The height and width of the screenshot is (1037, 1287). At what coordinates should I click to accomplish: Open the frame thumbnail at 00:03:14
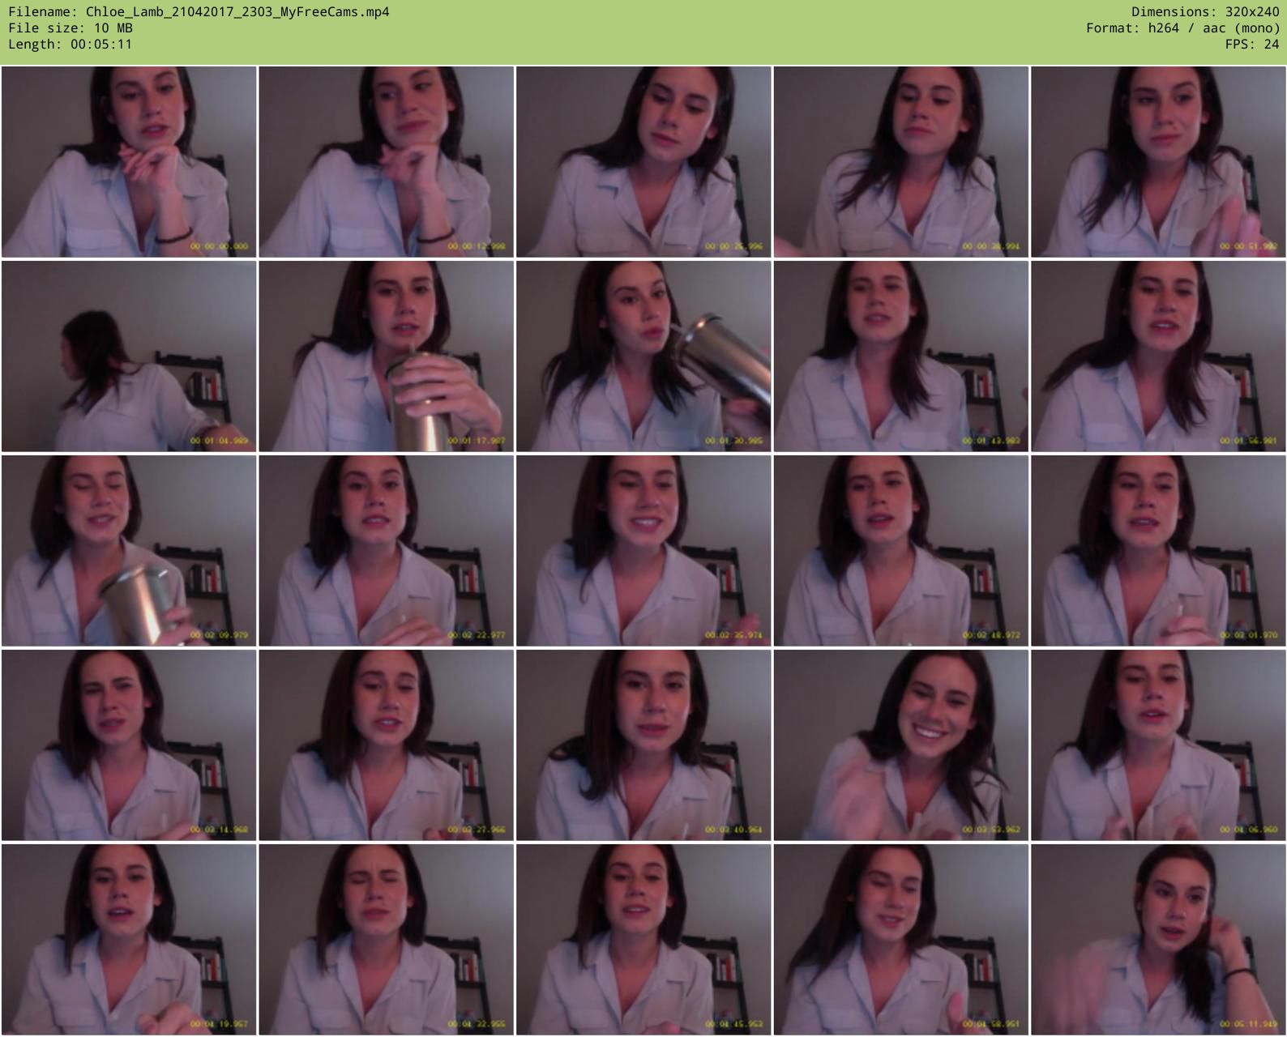(x=129, y=745)
